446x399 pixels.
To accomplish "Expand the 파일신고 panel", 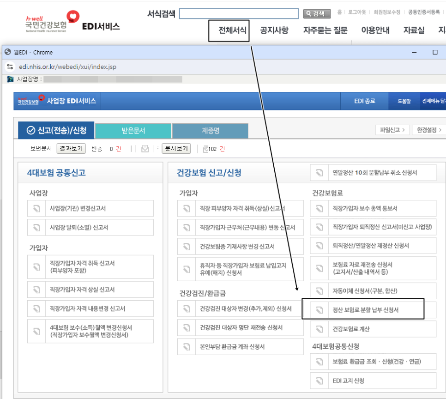I will pyautogui.click(x=392, y=130).
